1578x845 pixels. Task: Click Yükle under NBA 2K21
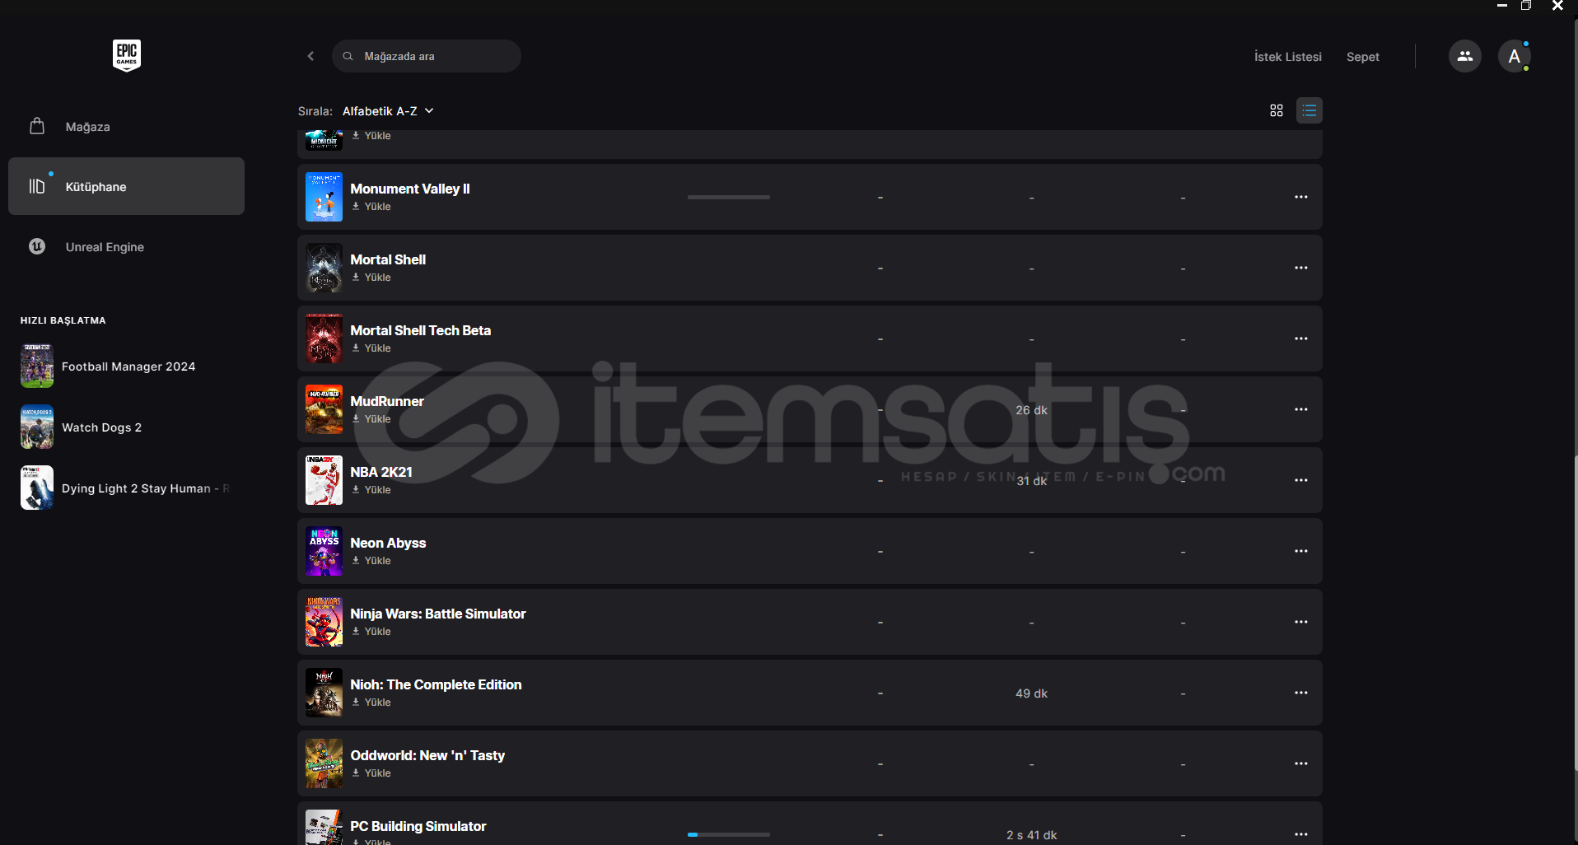[x=371, y=490]
